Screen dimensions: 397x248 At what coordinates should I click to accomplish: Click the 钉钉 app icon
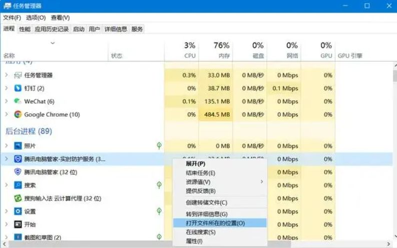click(x=18, y=88)
